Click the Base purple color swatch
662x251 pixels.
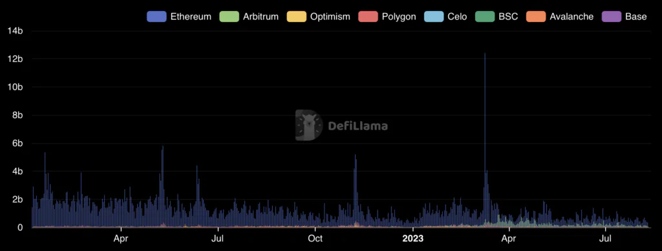pos(612,17)
